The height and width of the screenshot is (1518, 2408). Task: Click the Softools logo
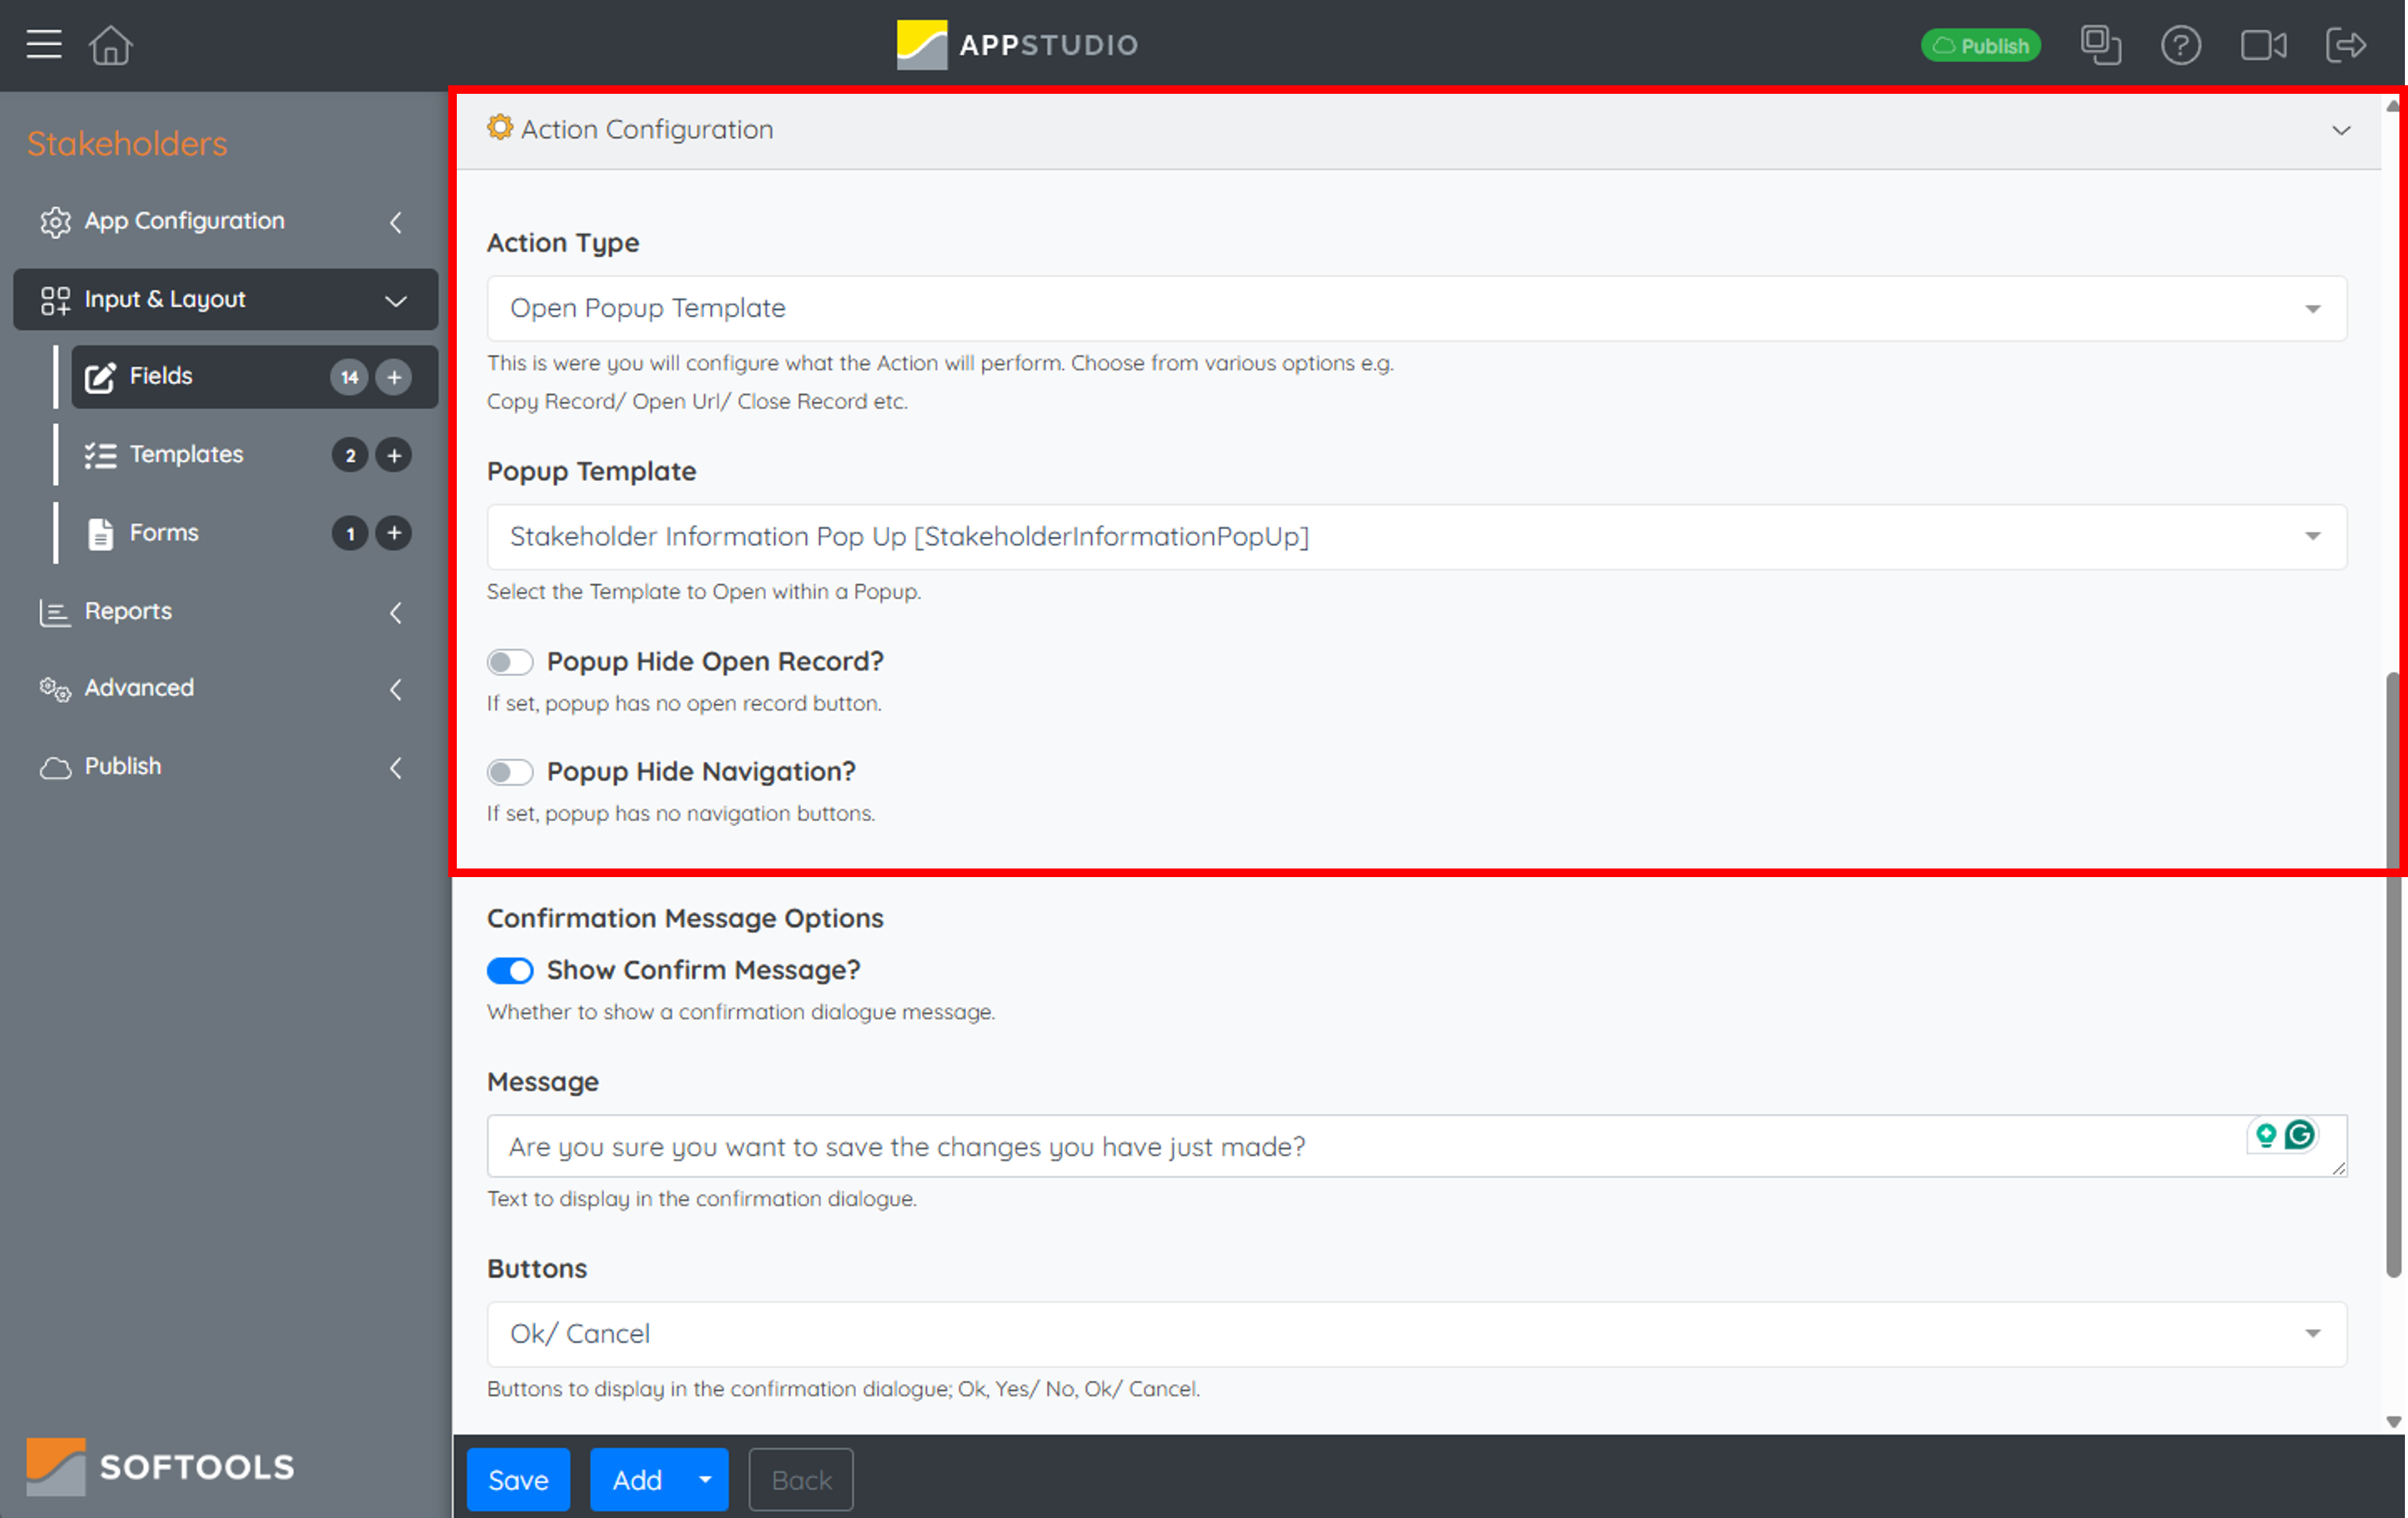160,1467
